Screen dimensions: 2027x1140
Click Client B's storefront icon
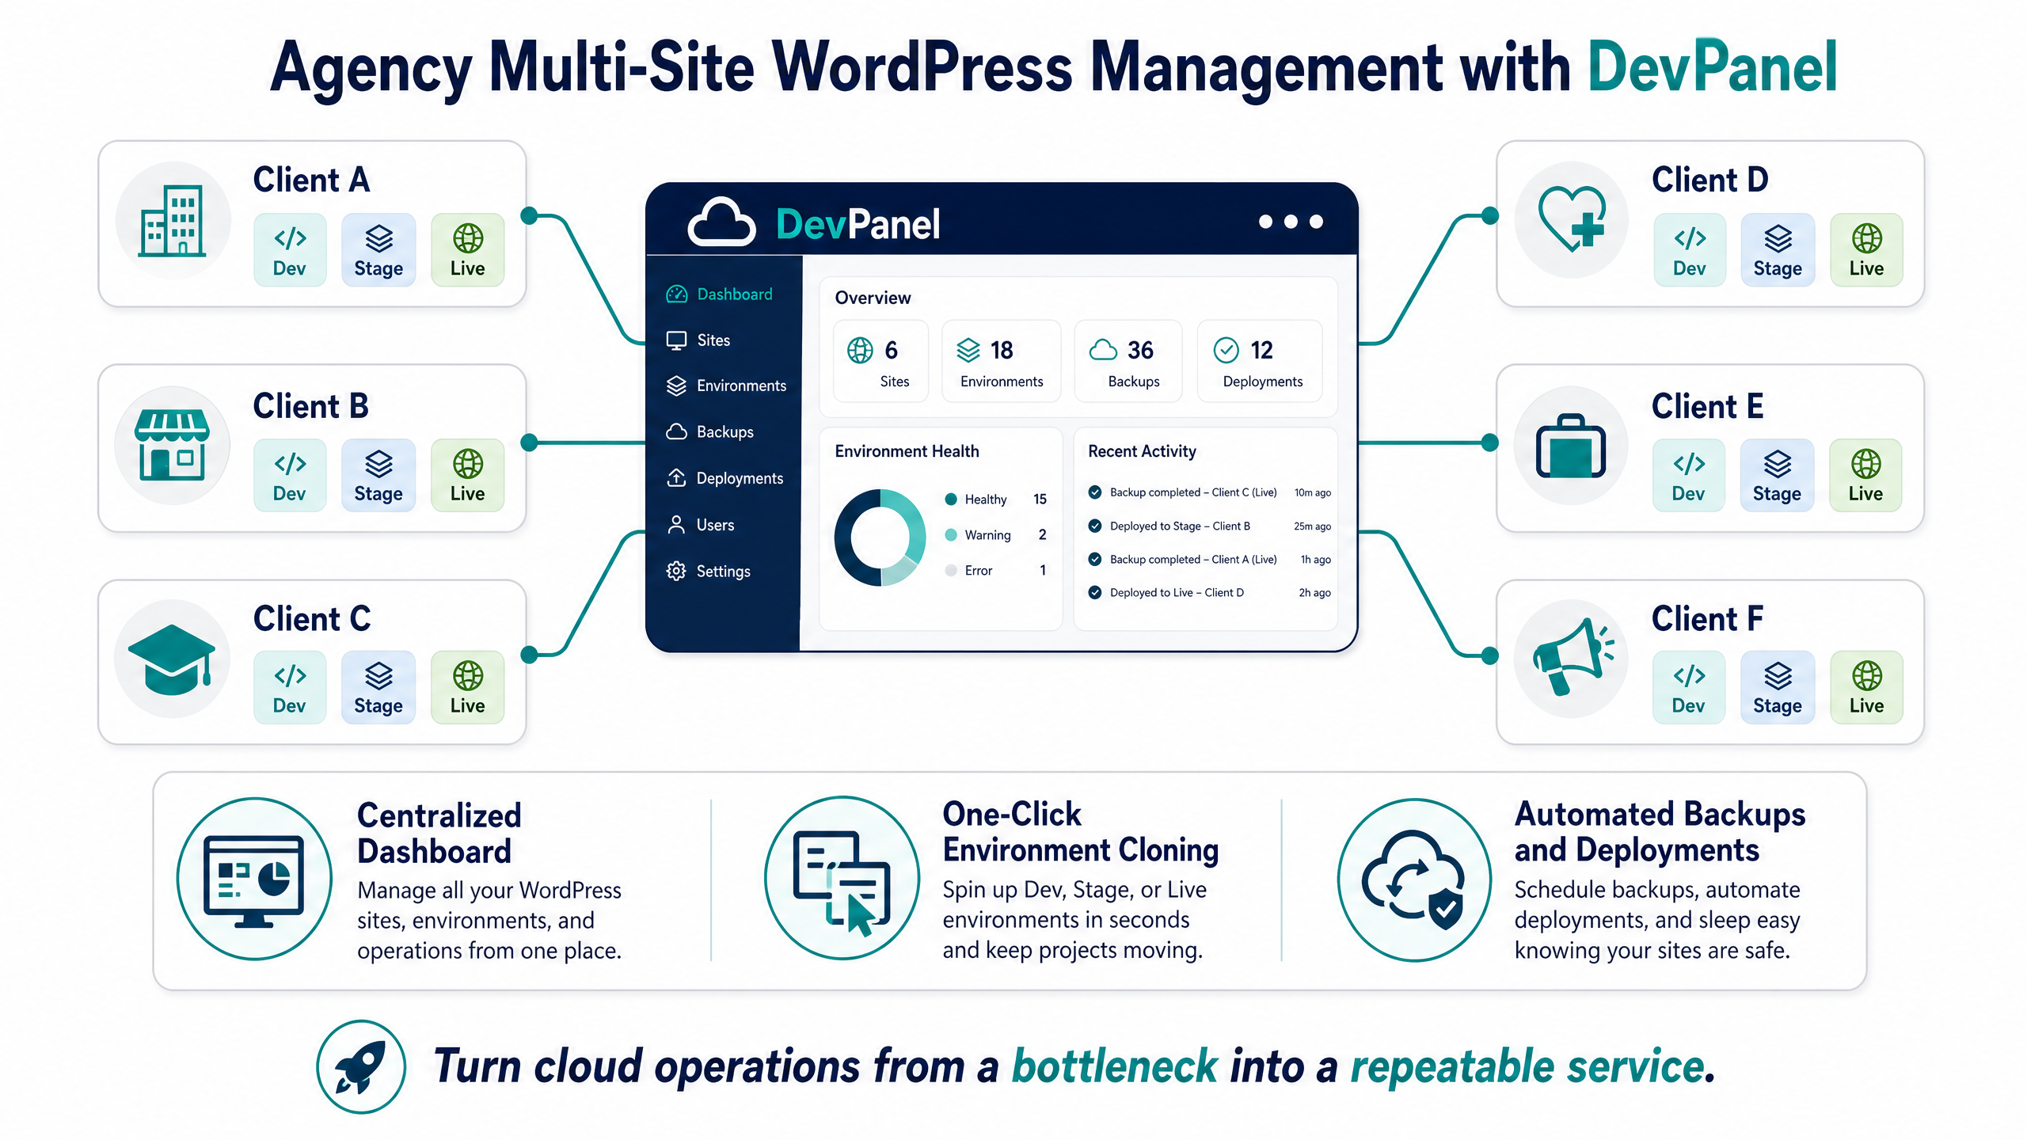click(173, 446)
